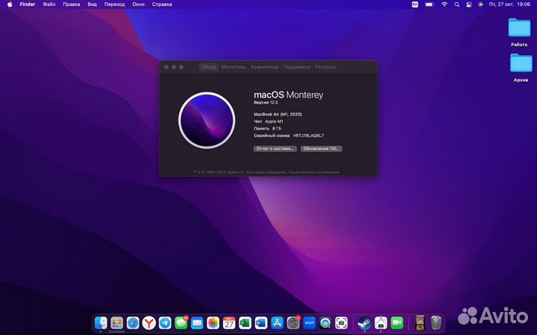Open Spotlight search in the menu bar
This screenshot has width=537, height=335.
(457, 4)
